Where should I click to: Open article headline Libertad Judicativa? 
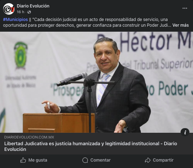point(90,146)
